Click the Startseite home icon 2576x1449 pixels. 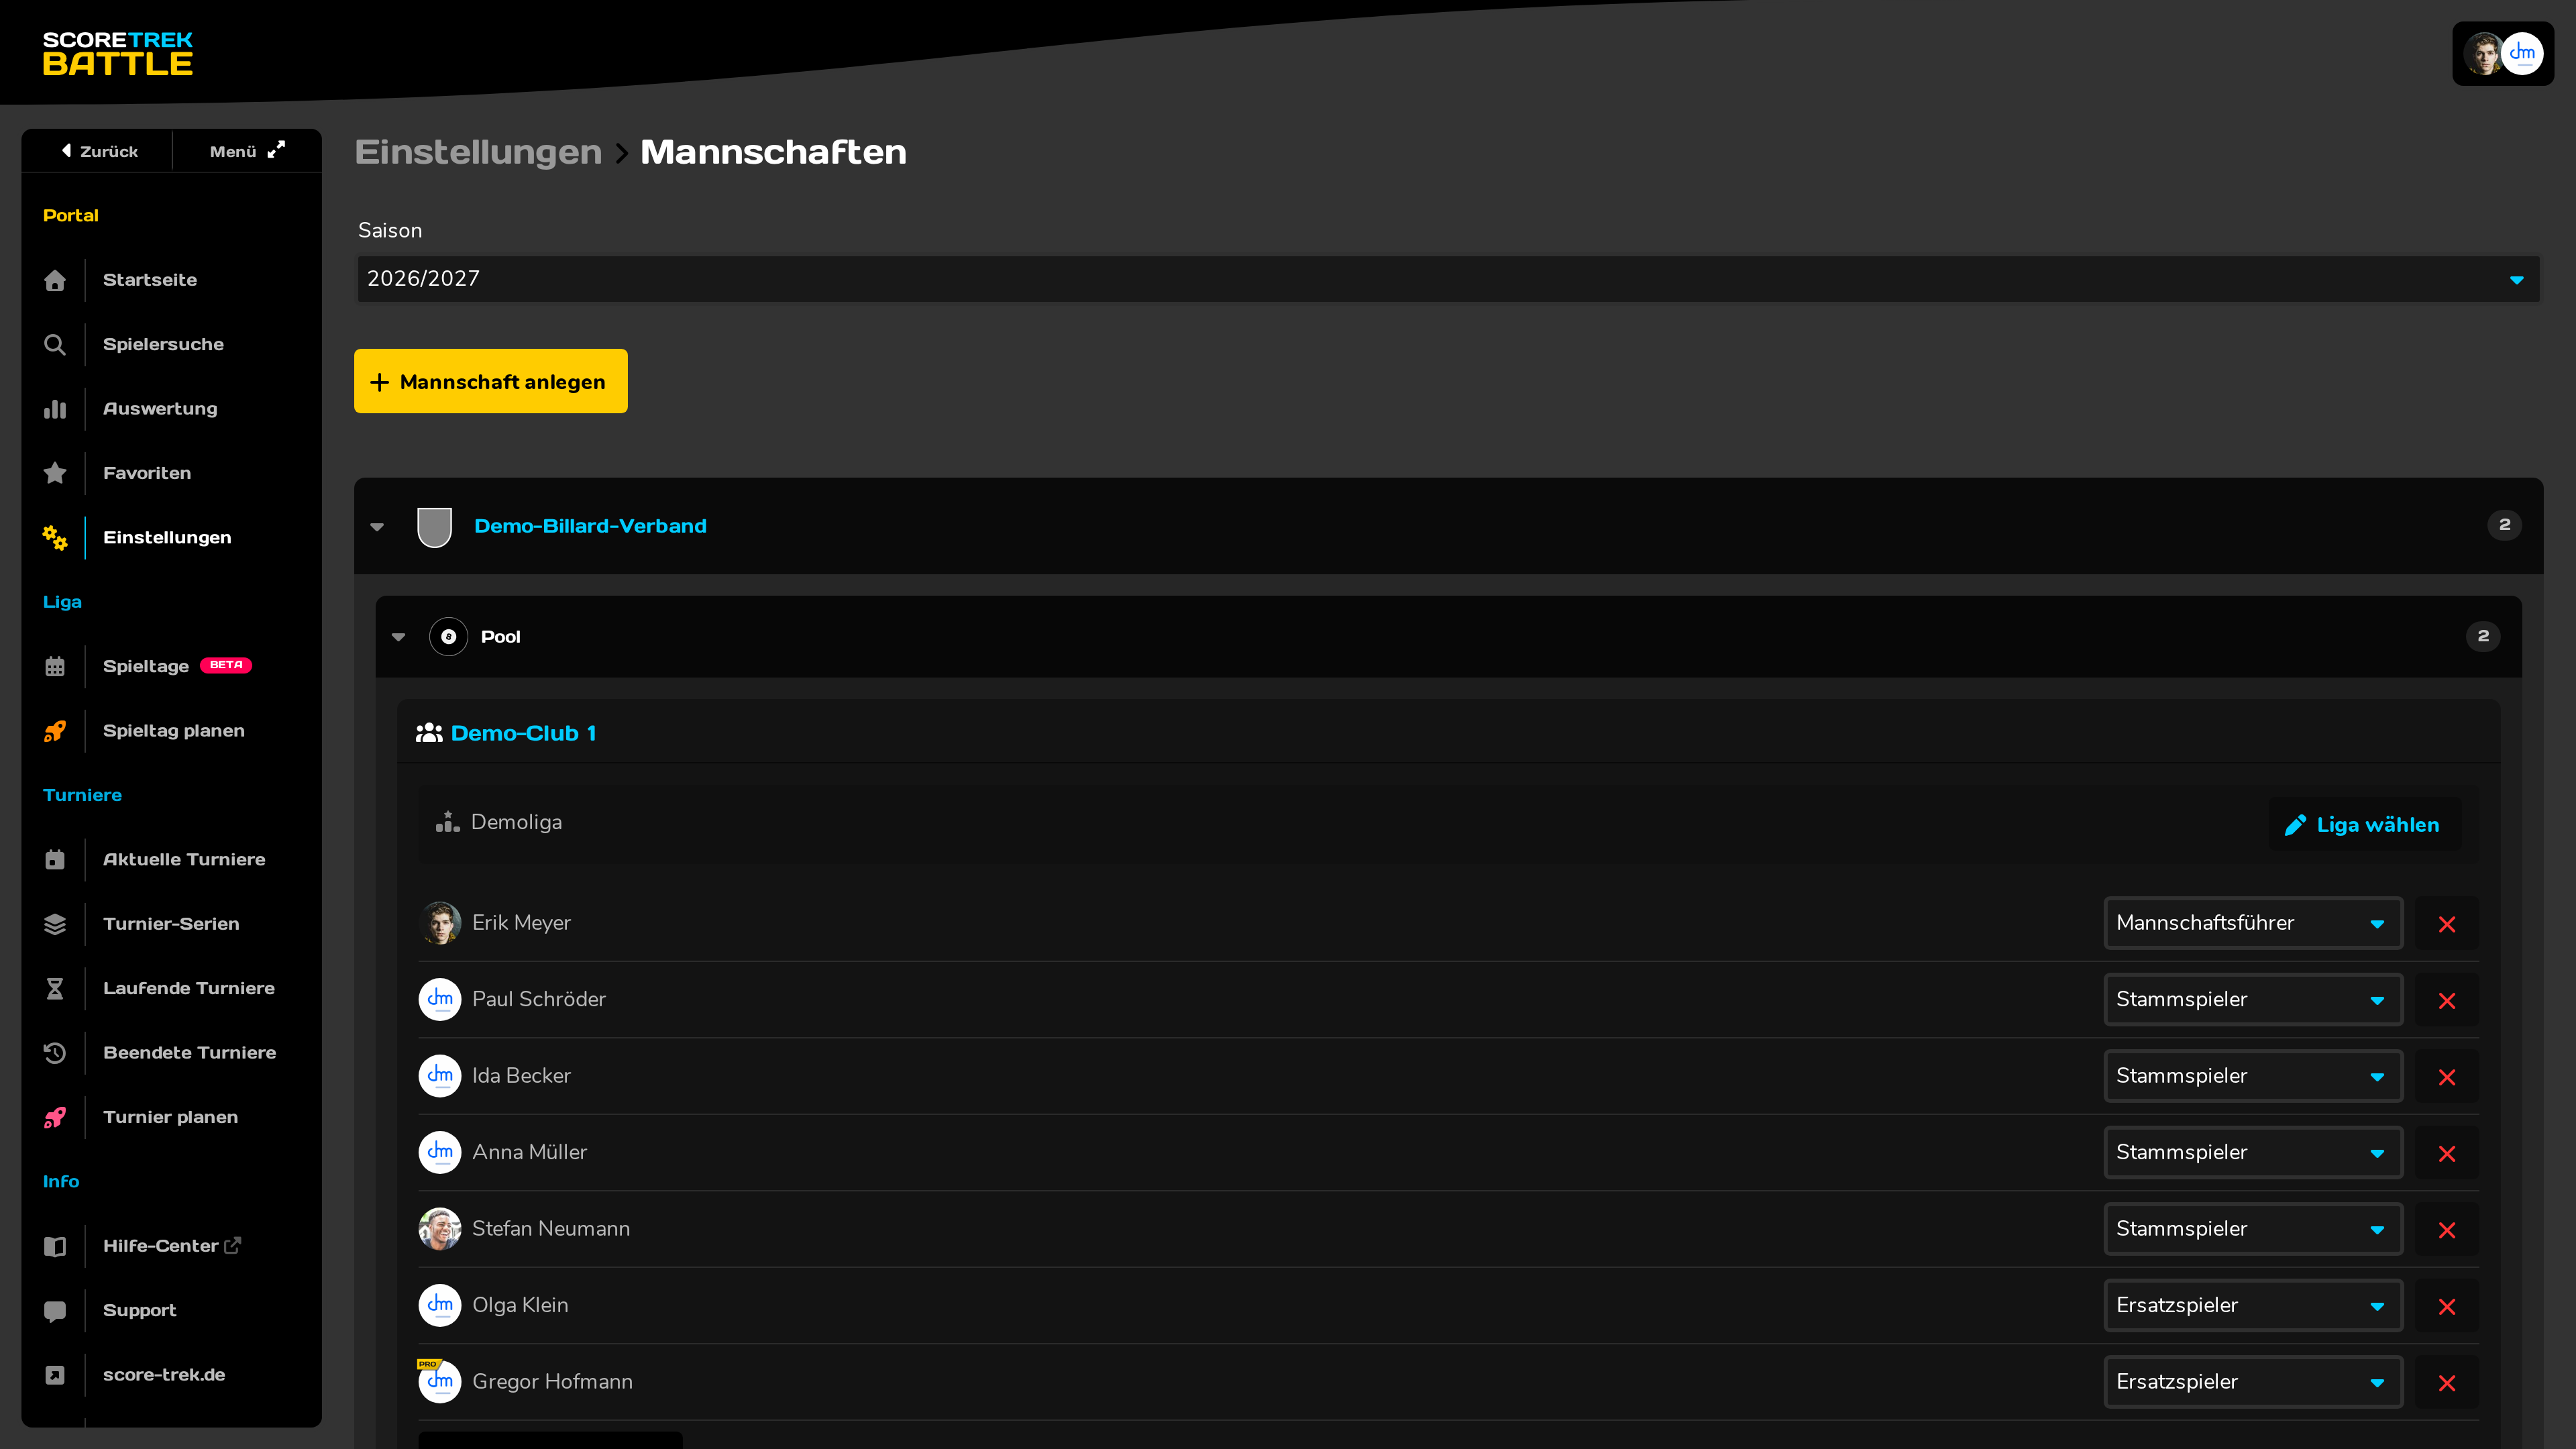pos(55,280)
